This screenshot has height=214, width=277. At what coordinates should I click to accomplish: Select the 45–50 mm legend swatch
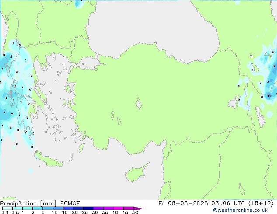(128, 208)
